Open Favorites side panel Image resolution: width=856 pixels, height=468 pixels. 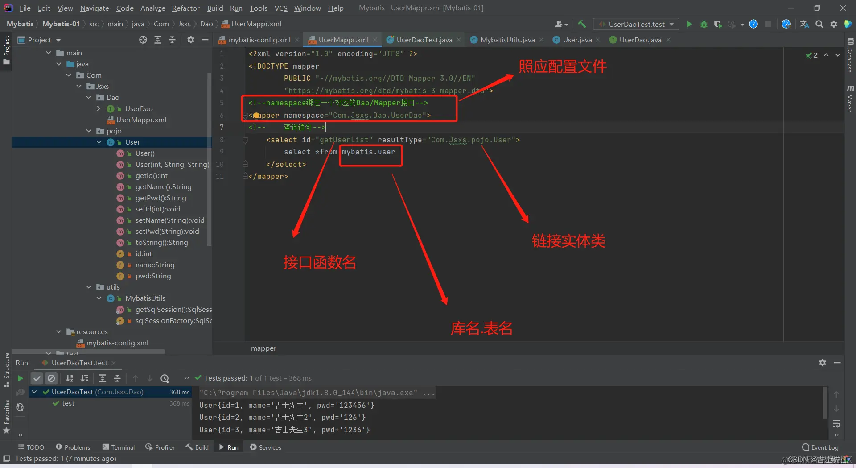6,416
